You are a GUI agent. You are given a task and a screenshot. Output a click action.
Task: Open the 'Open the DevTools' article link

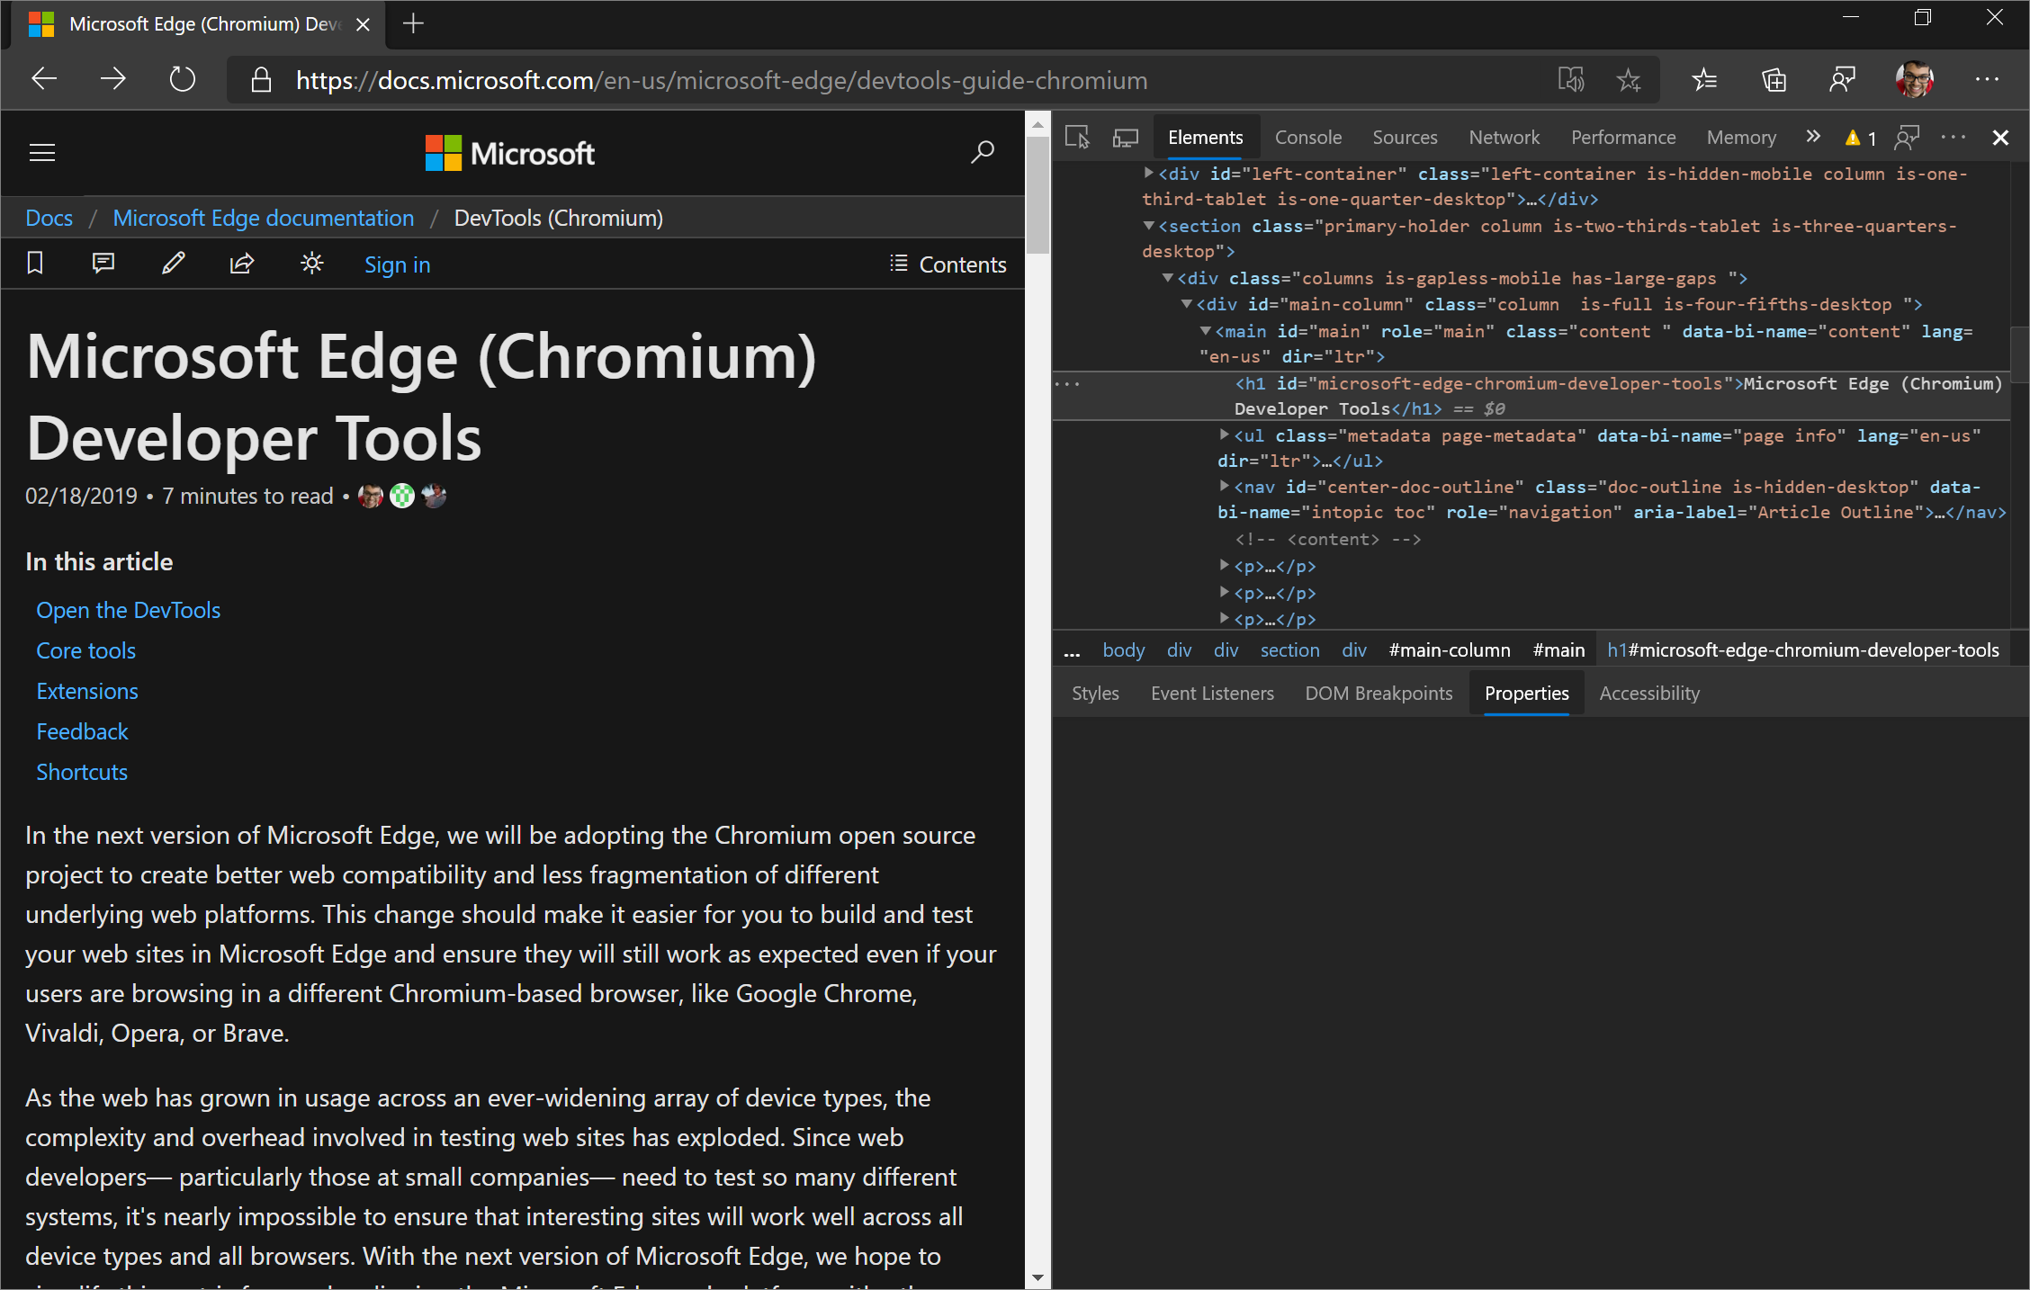tap(129, 608)
